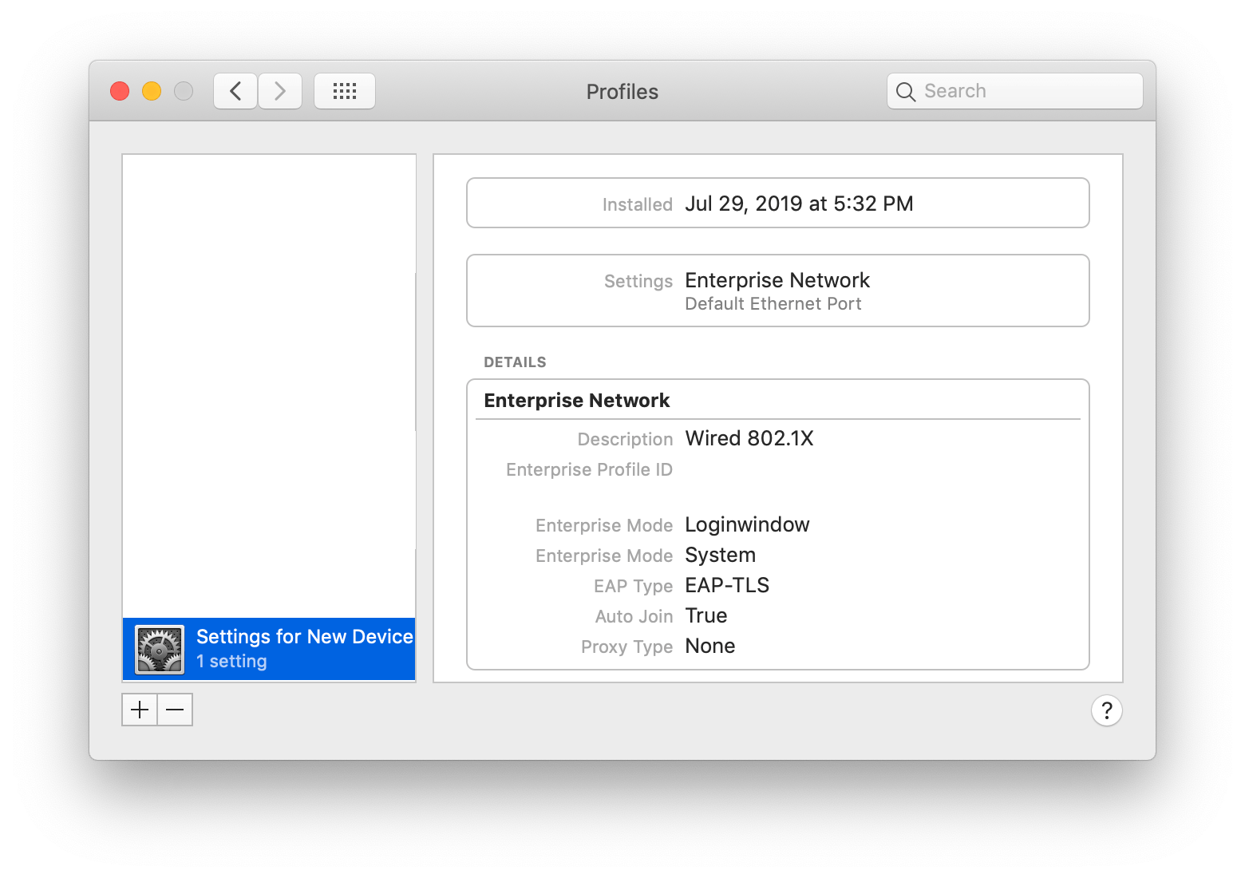Open the Show All preferences grid icon
This screenshot has width=1245, height=878.
click(344, 90)
